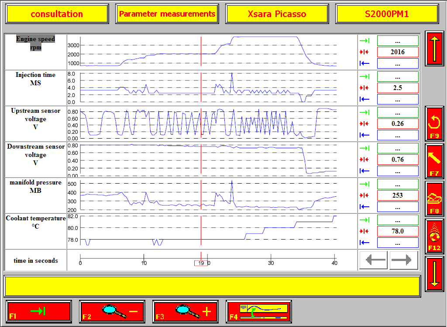Select the Injection time MS label
This screenshot has height=327, width=447.
click(x=36, y=79)
